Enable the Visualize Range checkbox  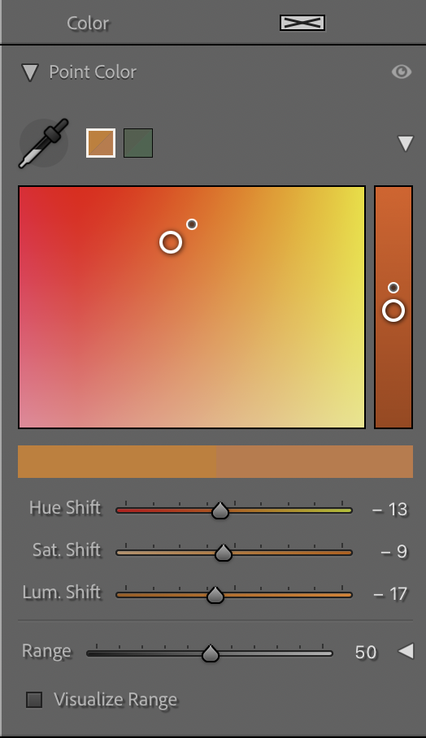(x=34, y=700)
